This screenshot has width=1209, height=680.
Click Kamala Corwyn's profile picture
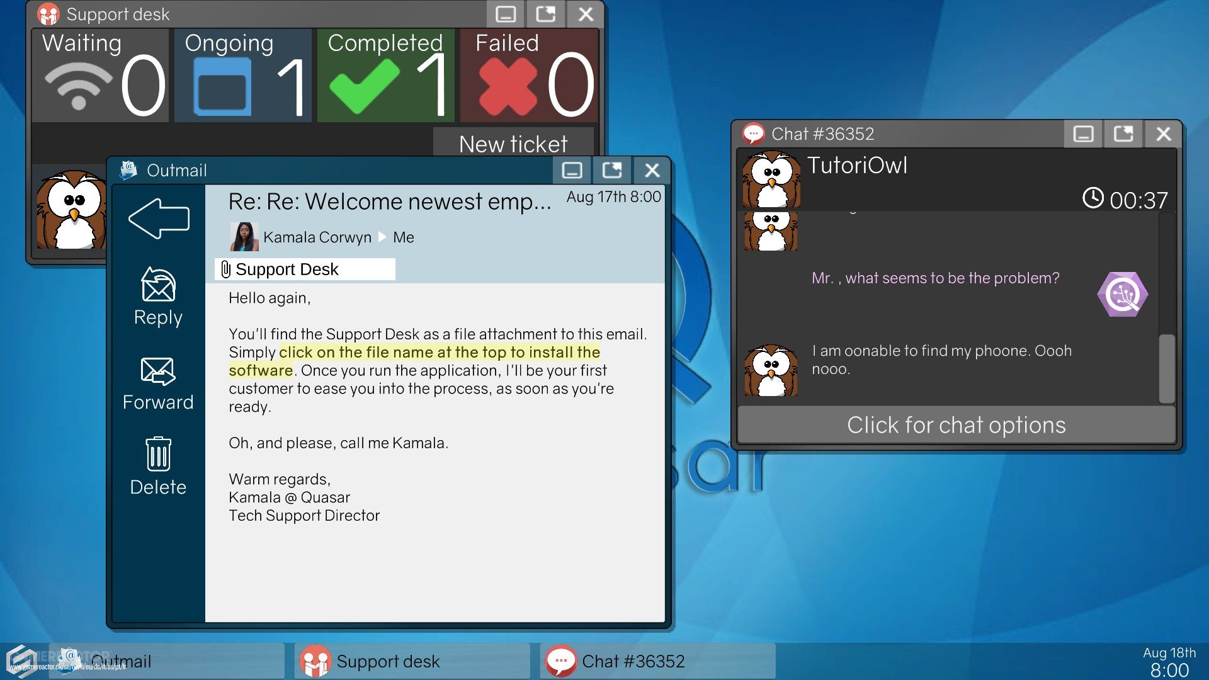pos(244,237)
